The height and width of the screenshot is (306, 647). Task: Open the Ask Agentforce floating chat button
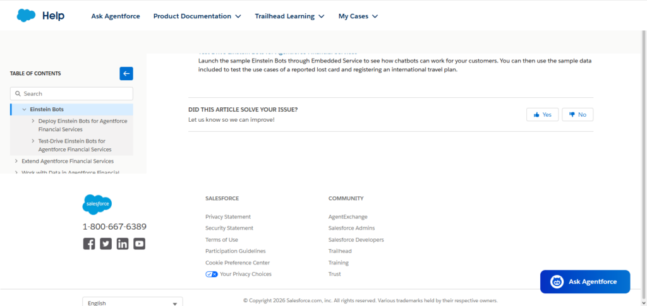click(x=585, y=281)
